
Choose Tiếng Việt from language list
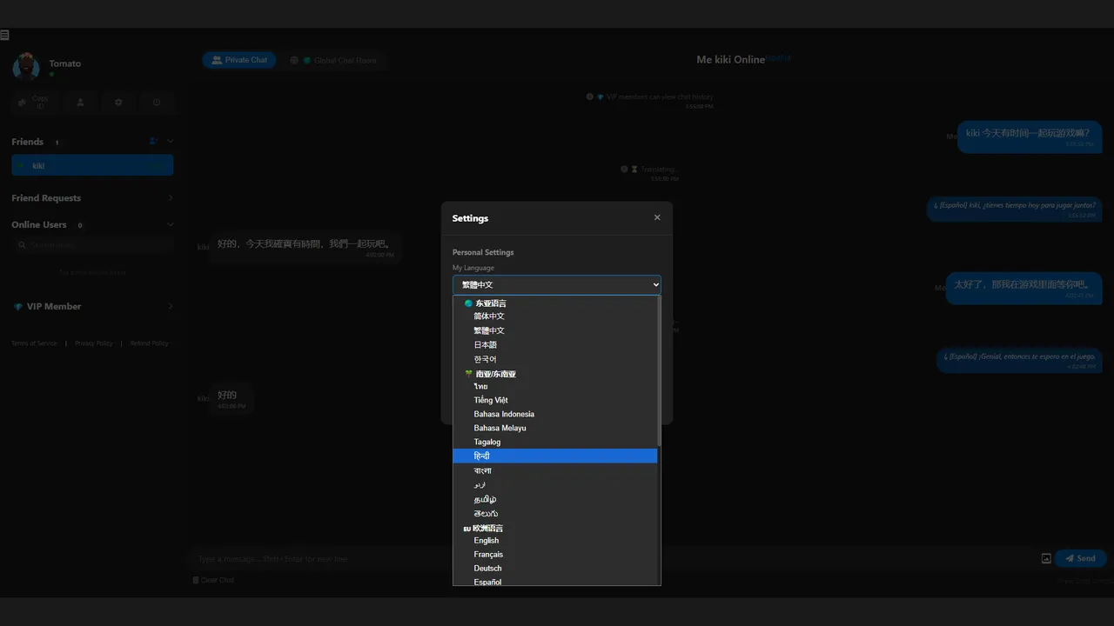click(555, 400)
